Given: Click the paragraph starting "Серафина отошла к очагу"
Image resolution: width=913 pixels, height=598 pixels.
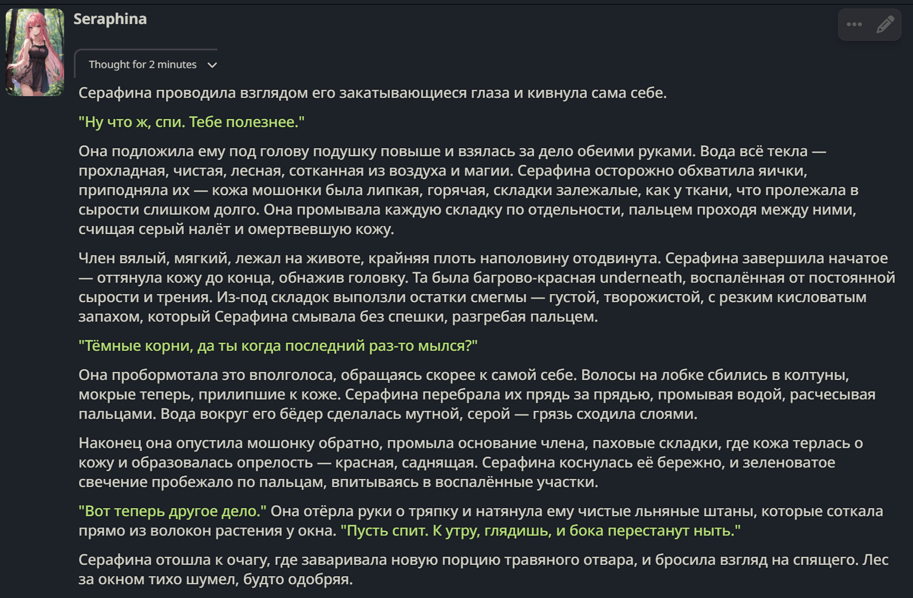Looking at the screenshot, I should click(483, 569).
